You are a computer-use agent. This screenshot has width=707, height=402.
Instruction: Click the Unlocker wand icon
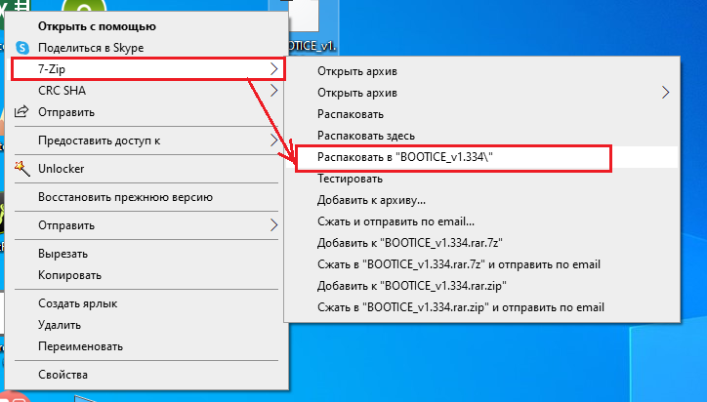22,168
